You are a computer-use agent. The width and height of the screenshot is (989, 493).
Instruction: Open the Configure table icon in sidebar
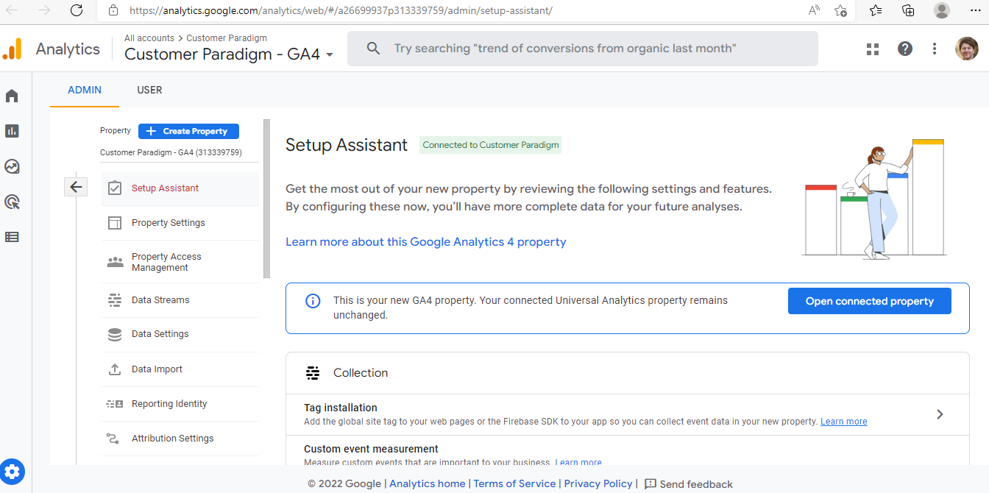[12, 237]
